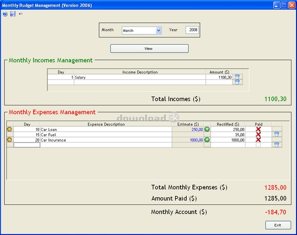Select the Car Loan description cell
The width and height of the screenshot is (297, 235).
[x=106, y=130]
